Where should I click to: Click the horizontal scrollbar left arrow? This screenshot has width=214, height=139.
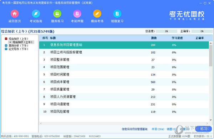41,123
